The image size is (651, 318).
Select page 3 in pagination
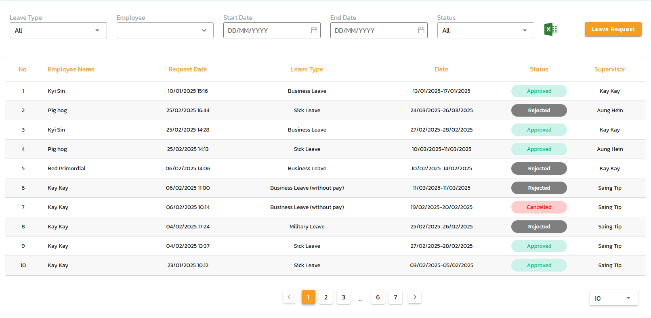pyautogui.click(x=343, y=297)
